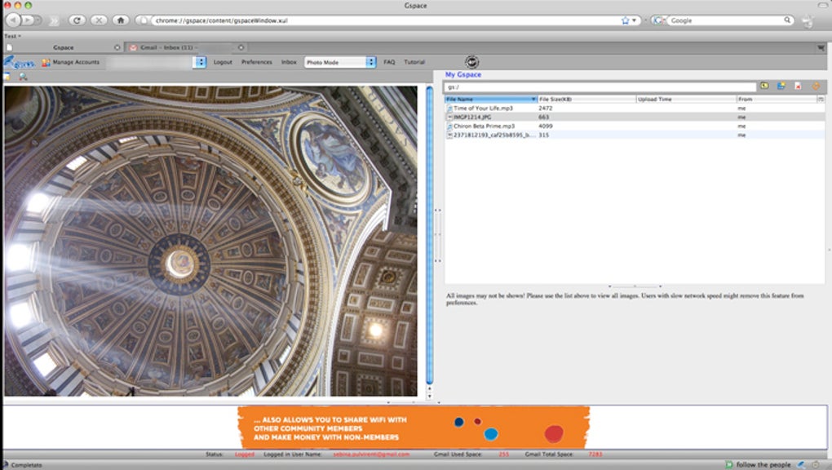Close the Gspace tab
832x470 pixels.
click(x=117, y=47)
